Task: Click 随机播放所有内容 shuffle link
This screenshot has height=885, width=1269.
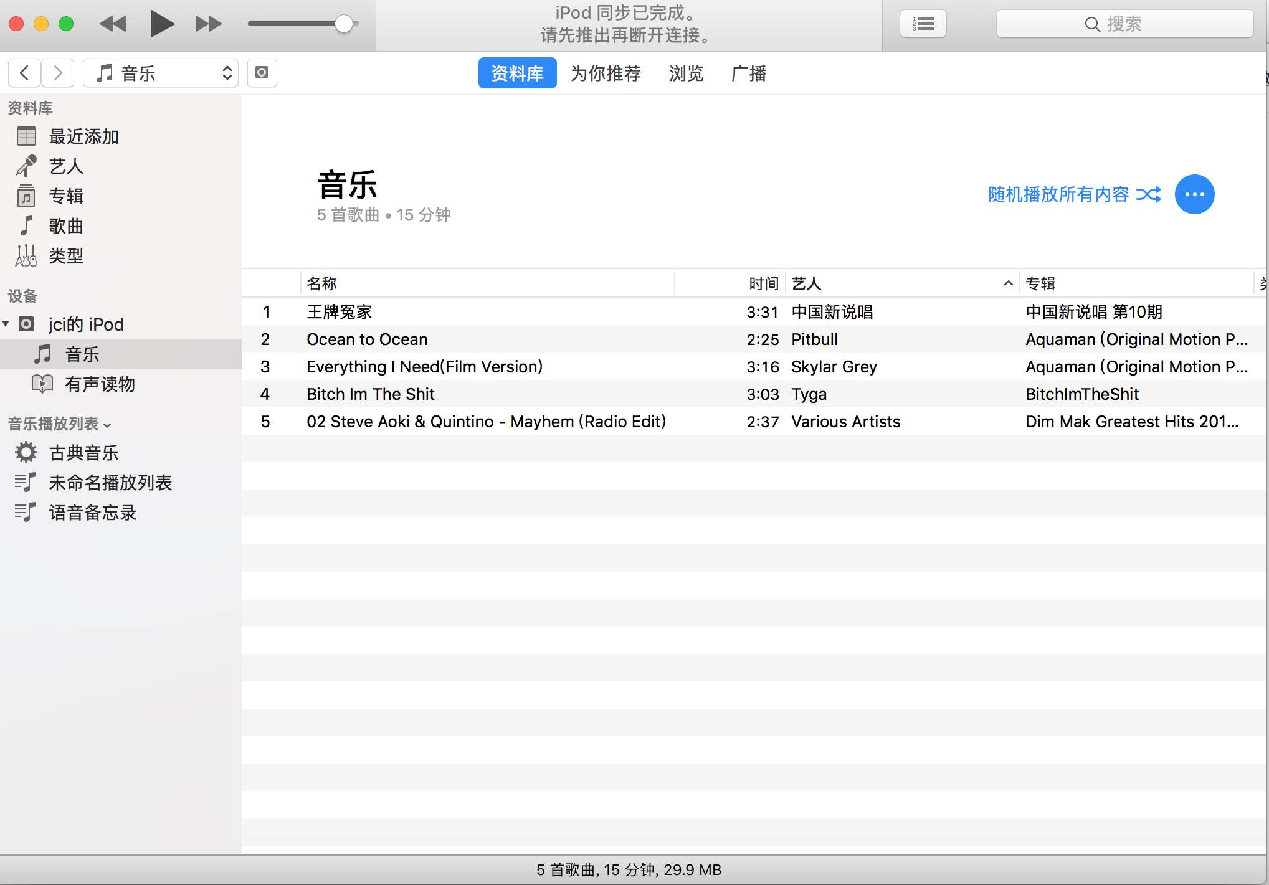Action: [1058, 194]
